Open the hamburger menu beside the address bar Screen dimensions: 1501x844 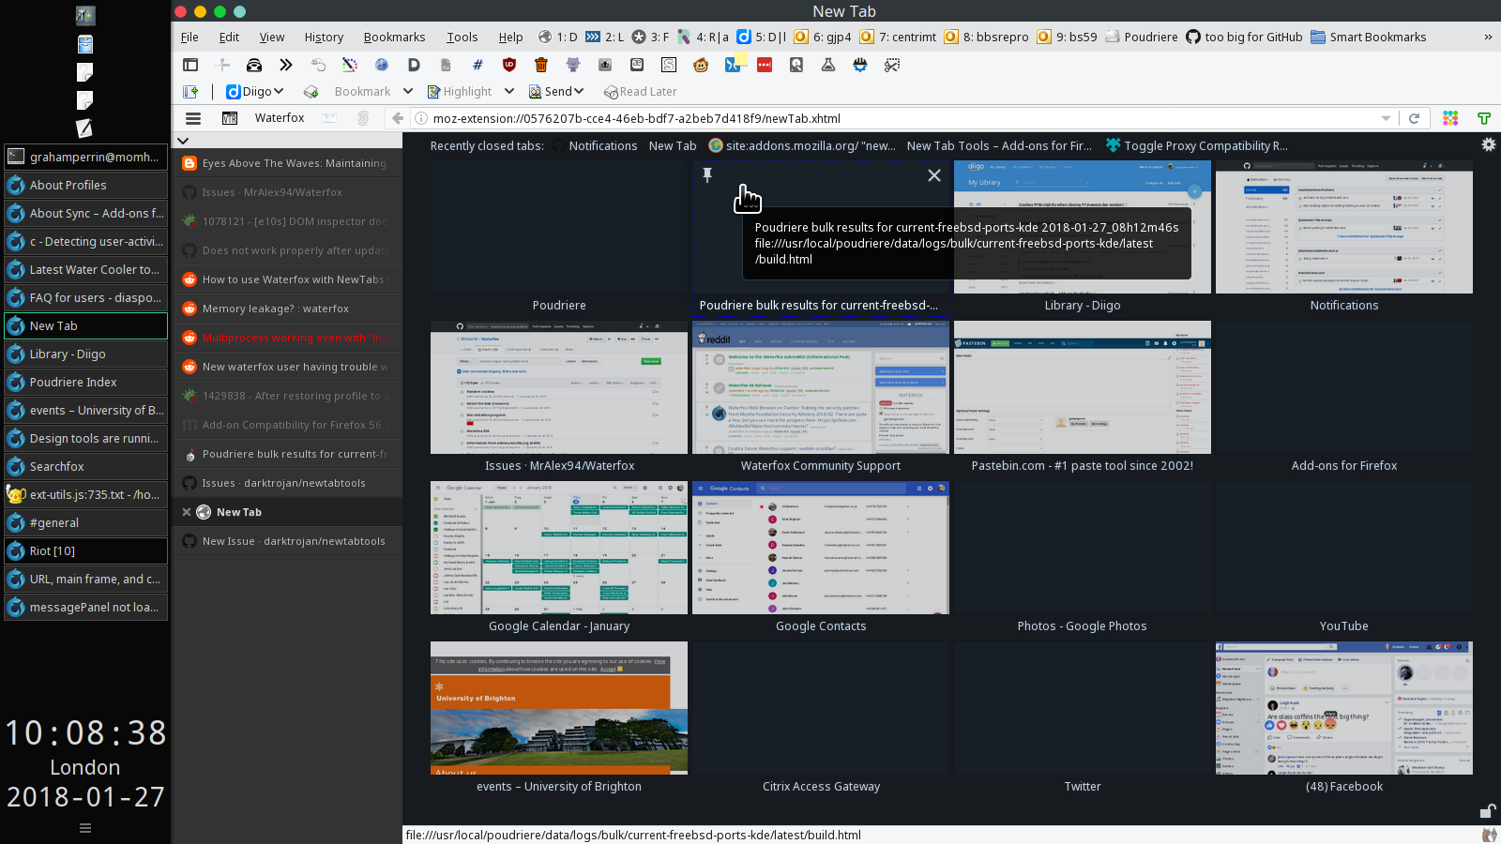pos(193,118)
